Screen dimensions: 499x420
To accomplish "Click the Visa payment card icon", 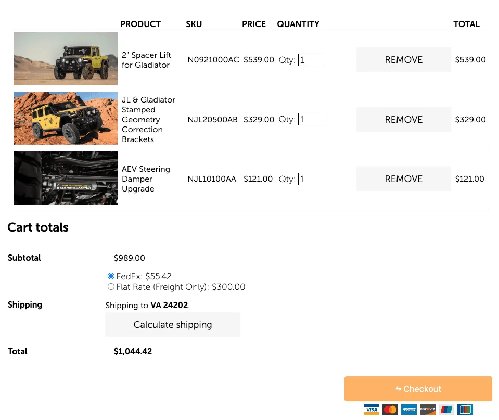I will [372, 410].
